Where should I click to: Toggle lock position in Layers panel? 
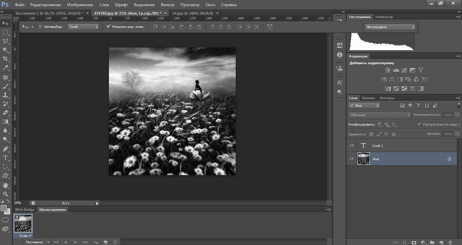click(x=386, y=134)
